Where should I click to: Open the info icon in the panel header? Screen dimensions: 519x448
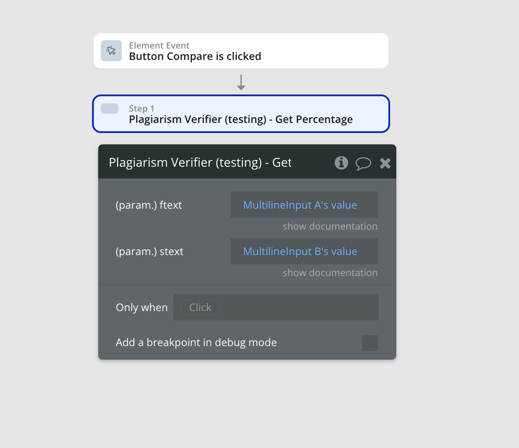tap(341, 163)
